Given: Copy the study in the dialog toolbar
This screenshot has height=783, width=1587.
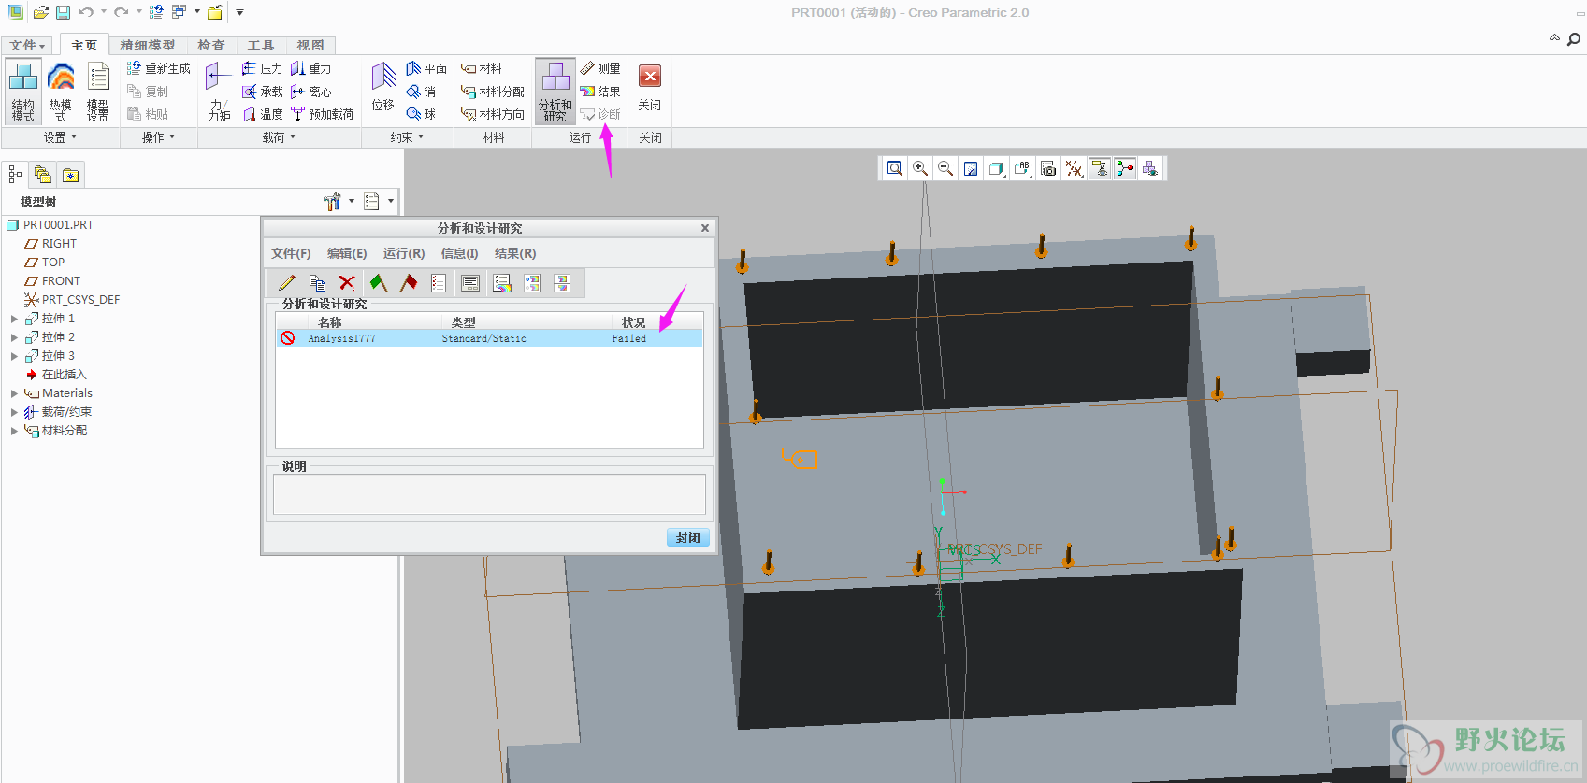Looking at the screenshot, I should pos(317,283).
